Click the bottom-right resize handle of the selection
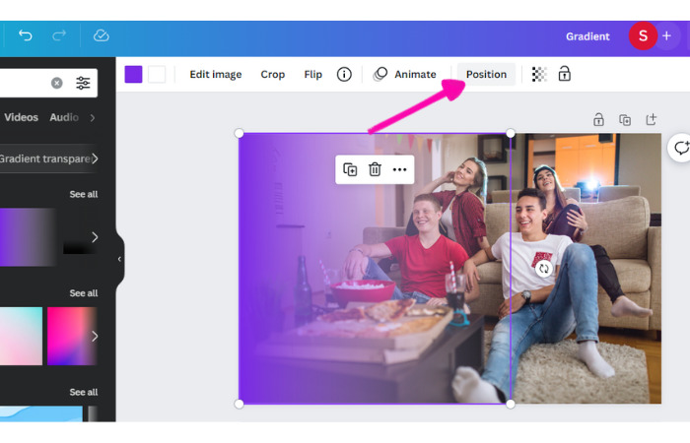 511,405
